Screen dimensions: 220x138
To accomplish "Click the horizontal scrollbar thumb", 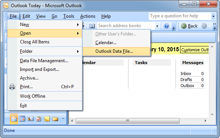I will click(x=128, y=121).
